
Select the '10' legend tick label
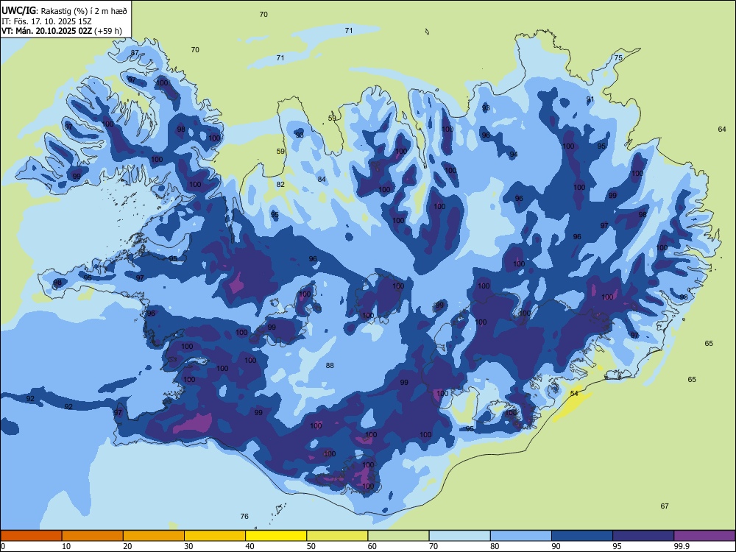(x=66, y=546)
